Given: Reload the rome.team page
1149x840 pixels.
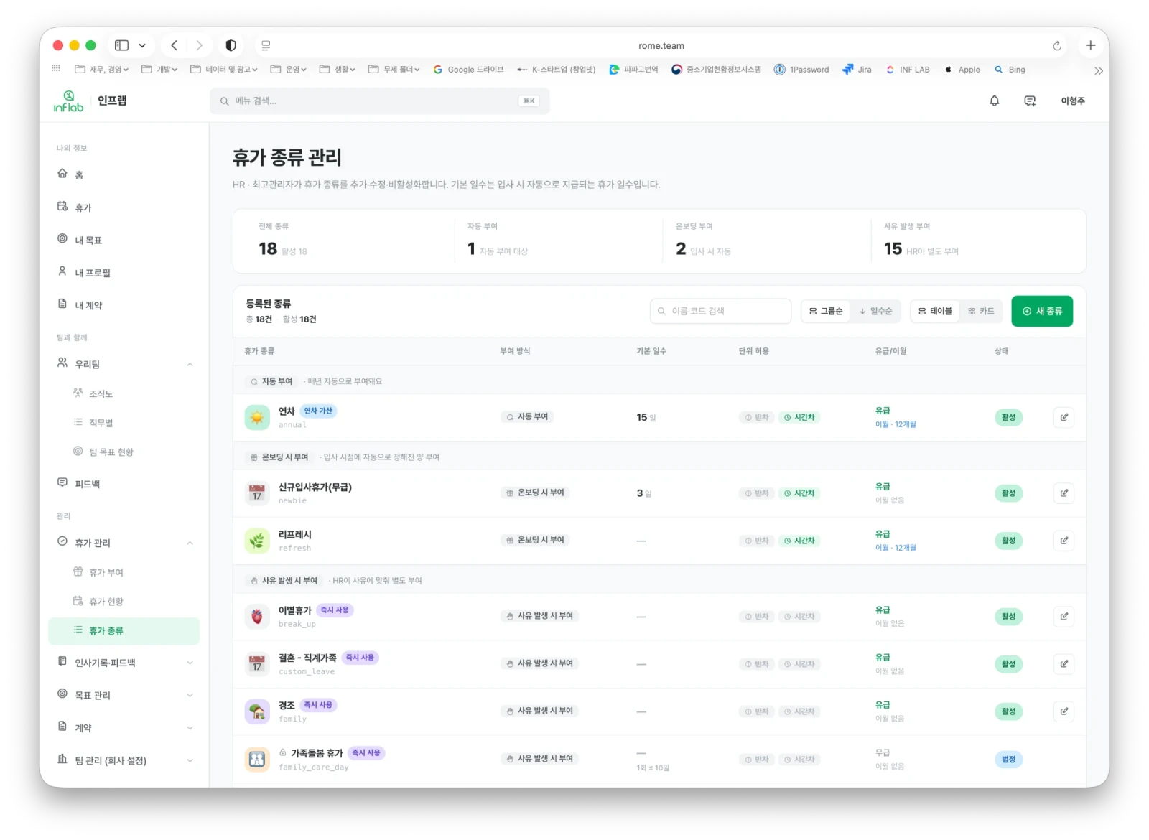Looking at the screenshot, I should (x=1056, y=46).
